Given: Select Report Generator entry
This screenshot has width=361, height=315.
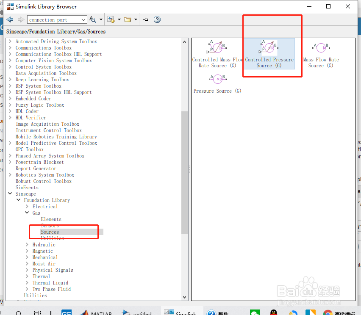Looking at the screenshot, I should [x=36, y=169].
